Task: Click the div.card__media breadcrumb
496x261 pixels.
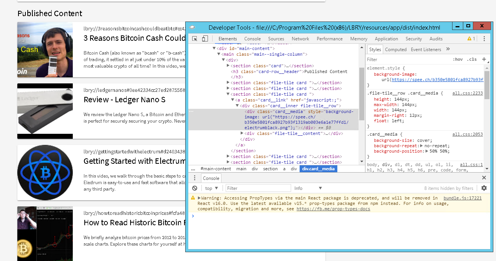Action: [318, 169]
